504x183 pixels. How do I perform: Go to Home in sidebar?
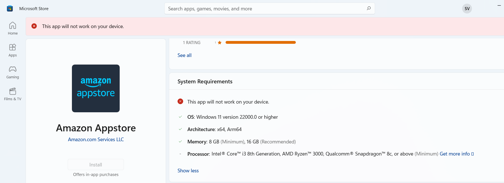tap(13, 28)
